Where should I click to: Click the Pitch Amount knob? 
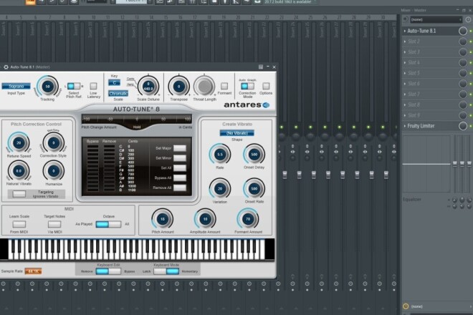point(162,219)
